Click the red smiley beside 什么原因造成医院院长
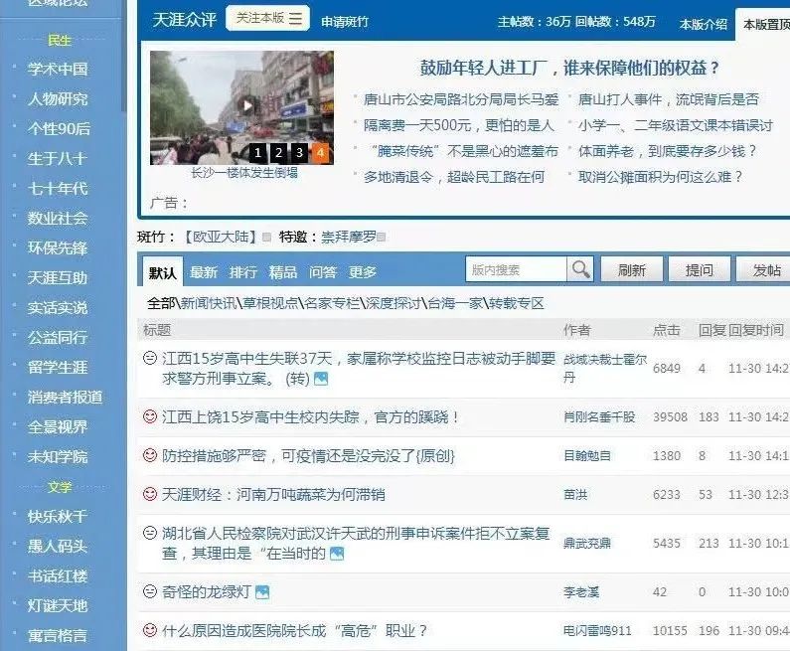This screenshot has width=790, height=651. point(150,630)
